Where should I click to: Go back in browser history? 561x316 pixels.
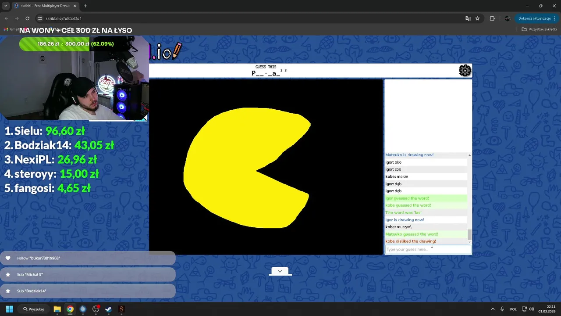pos(6,18)
